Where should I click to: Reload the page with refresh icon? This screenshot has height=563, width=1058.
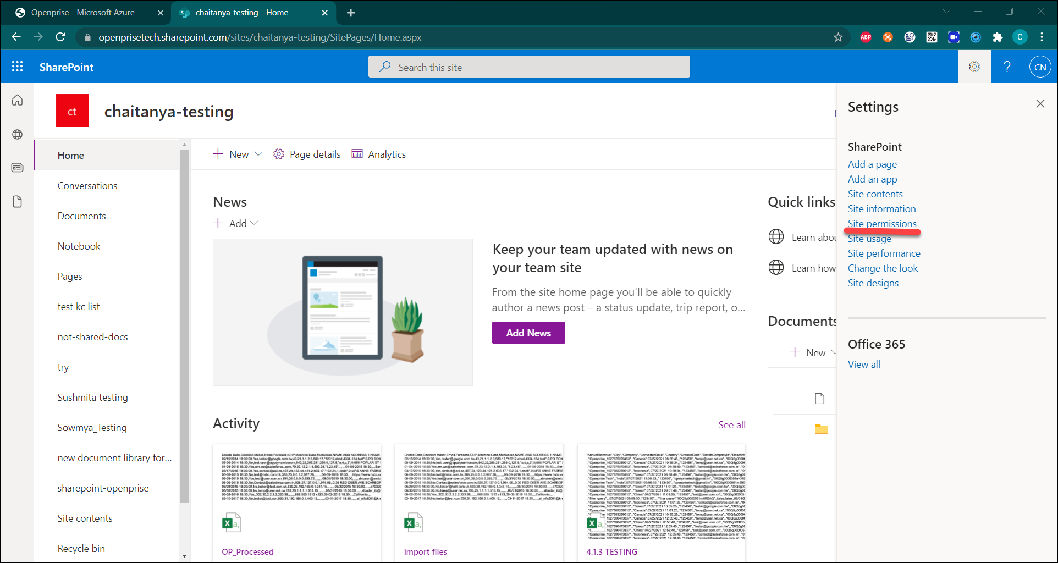coord(60,37)
